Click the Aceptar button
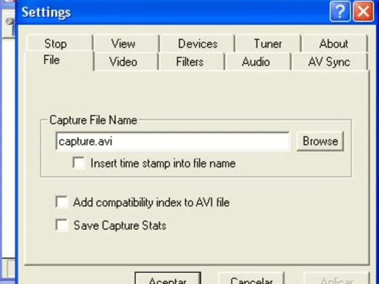 click(x=168, y=279)
